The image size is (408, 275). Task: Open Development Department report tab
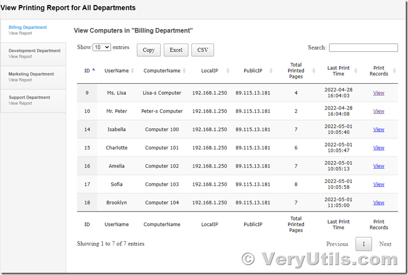tap(33, 54)
